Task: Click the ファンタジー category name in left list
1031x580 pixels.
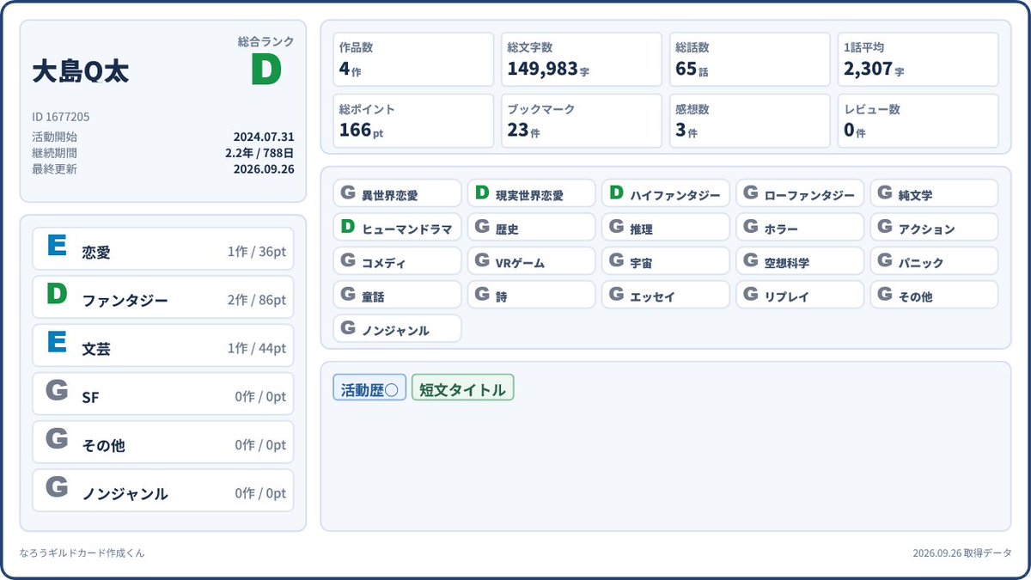Action: 125,301
